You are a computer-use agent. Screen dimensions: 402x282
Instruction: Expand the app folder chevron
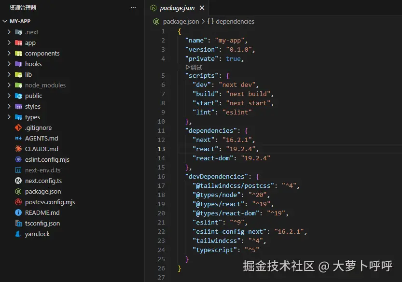point(9,42)
